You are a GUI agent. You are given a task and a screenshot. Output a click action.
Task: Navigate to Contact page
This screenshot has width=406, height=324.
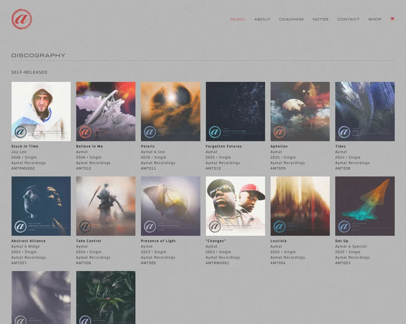tap(348, 19)
